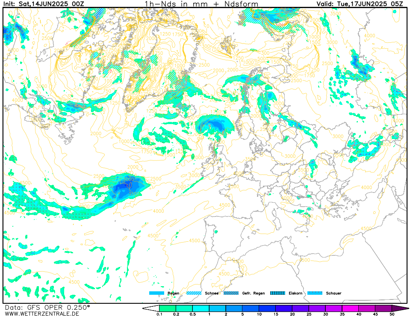
Task: Click scale segment between 0.1 and 0.2
Action: coord(168,308)
